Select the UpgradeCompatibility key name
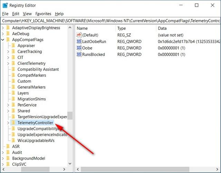 coord(38,129)
